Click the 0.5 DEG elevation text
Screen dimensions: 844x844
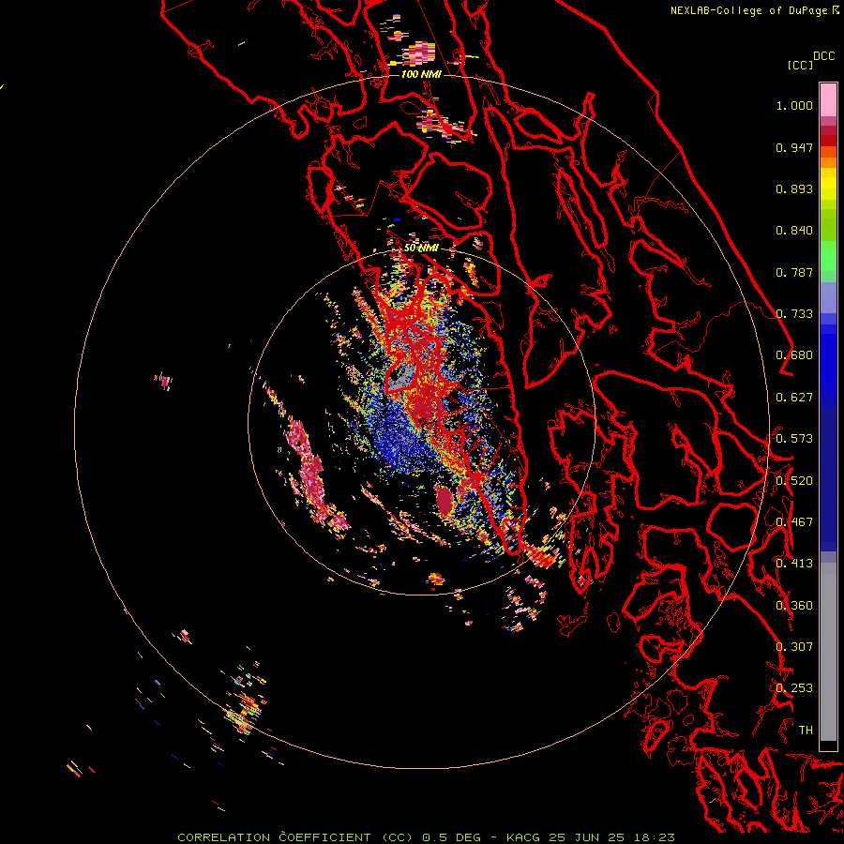452,837
